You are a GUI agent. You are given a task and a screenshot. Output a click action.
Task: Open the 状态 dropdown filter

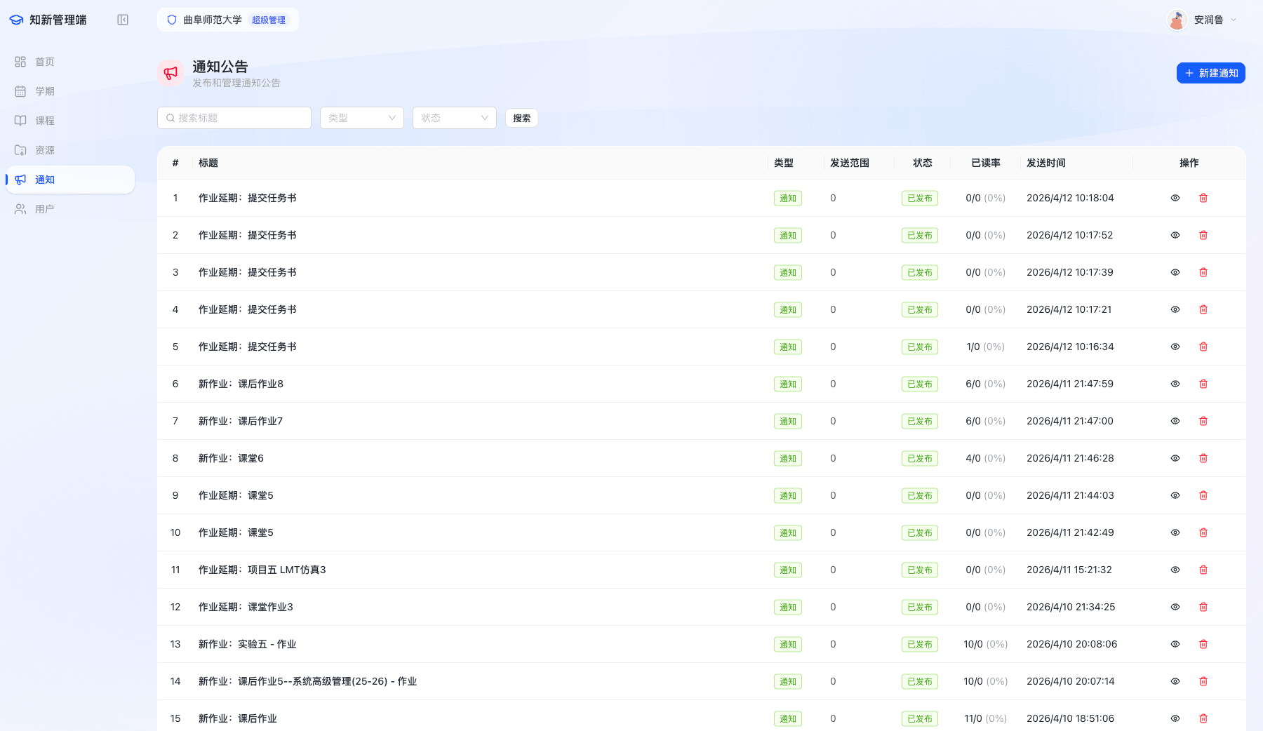pyautogui.click(x=454, y=118)
